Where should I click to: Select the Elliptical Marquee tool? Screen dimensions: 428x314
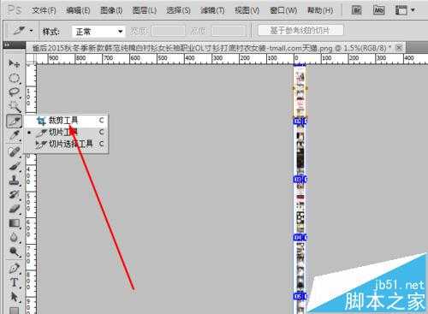[14, 78]
